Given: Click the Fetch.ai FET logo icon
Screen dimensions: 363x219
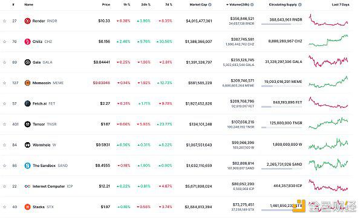Looking at the screenshot, I should (28, 103).
